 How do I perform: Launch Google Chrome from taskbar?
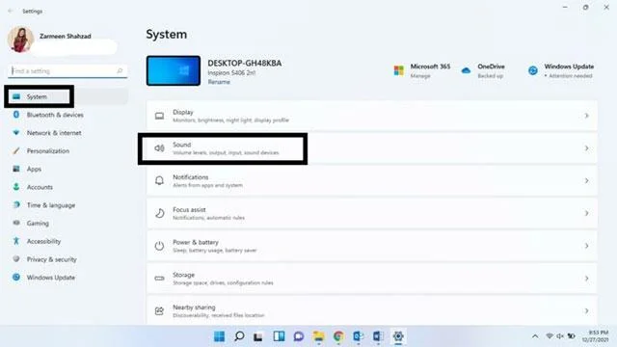tap(338, 336)
